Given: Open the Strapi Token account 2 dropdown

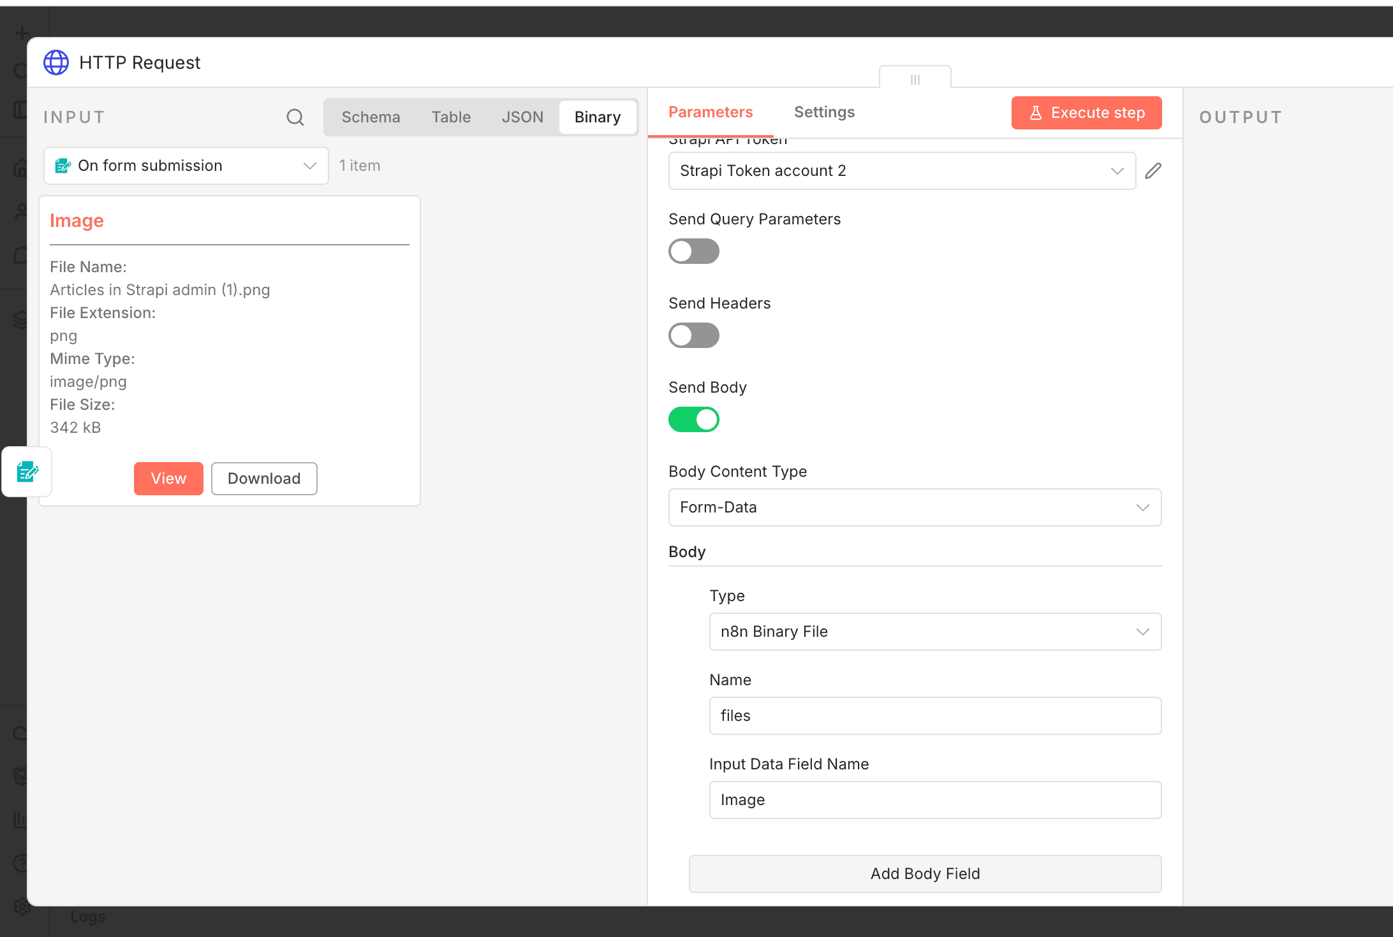Looking at the screenshot, I should coord(901,171).
